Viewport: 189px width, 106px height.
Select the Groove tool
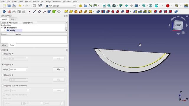tap(108, 11)
